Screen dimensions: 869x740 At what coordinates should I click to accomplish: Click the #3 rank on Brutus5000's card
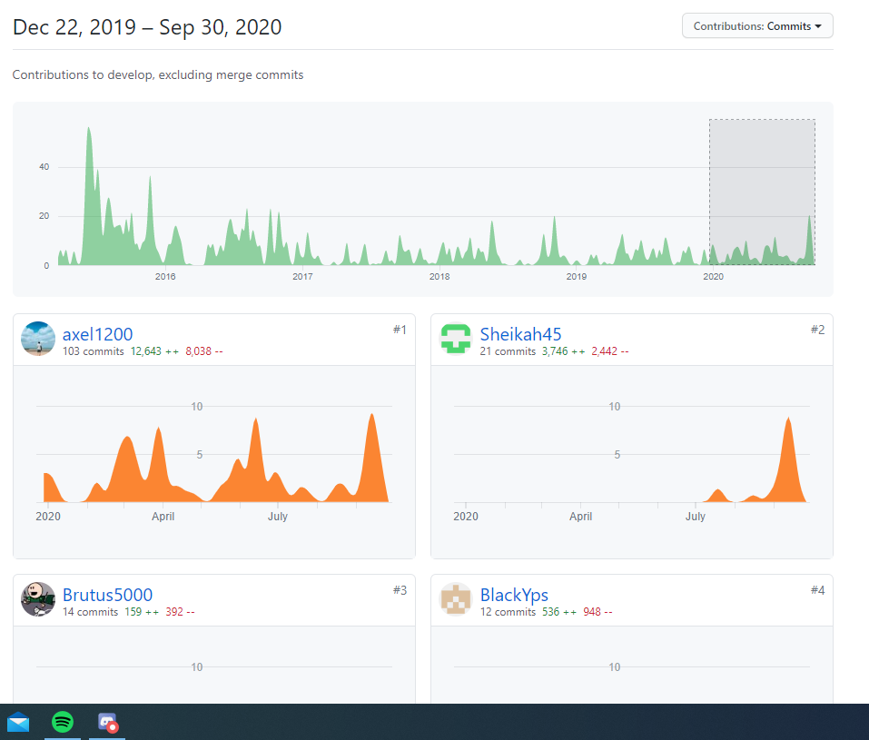coord(400,590)
